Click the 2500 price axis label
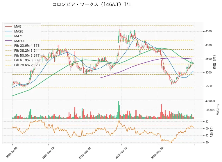 (x=208, y=86)
